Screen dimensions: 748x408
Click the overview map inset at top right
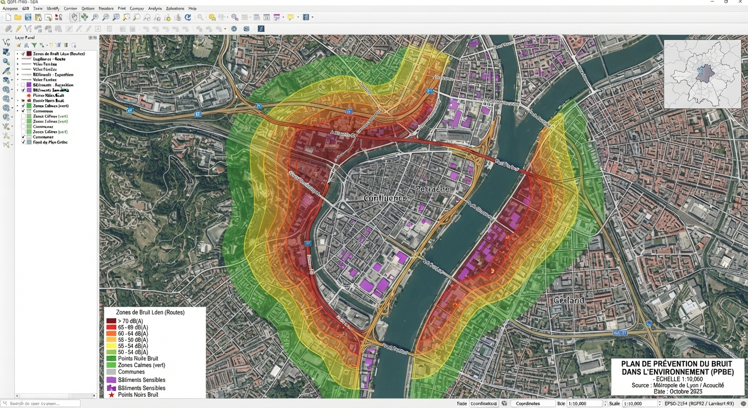click(702, 74)
